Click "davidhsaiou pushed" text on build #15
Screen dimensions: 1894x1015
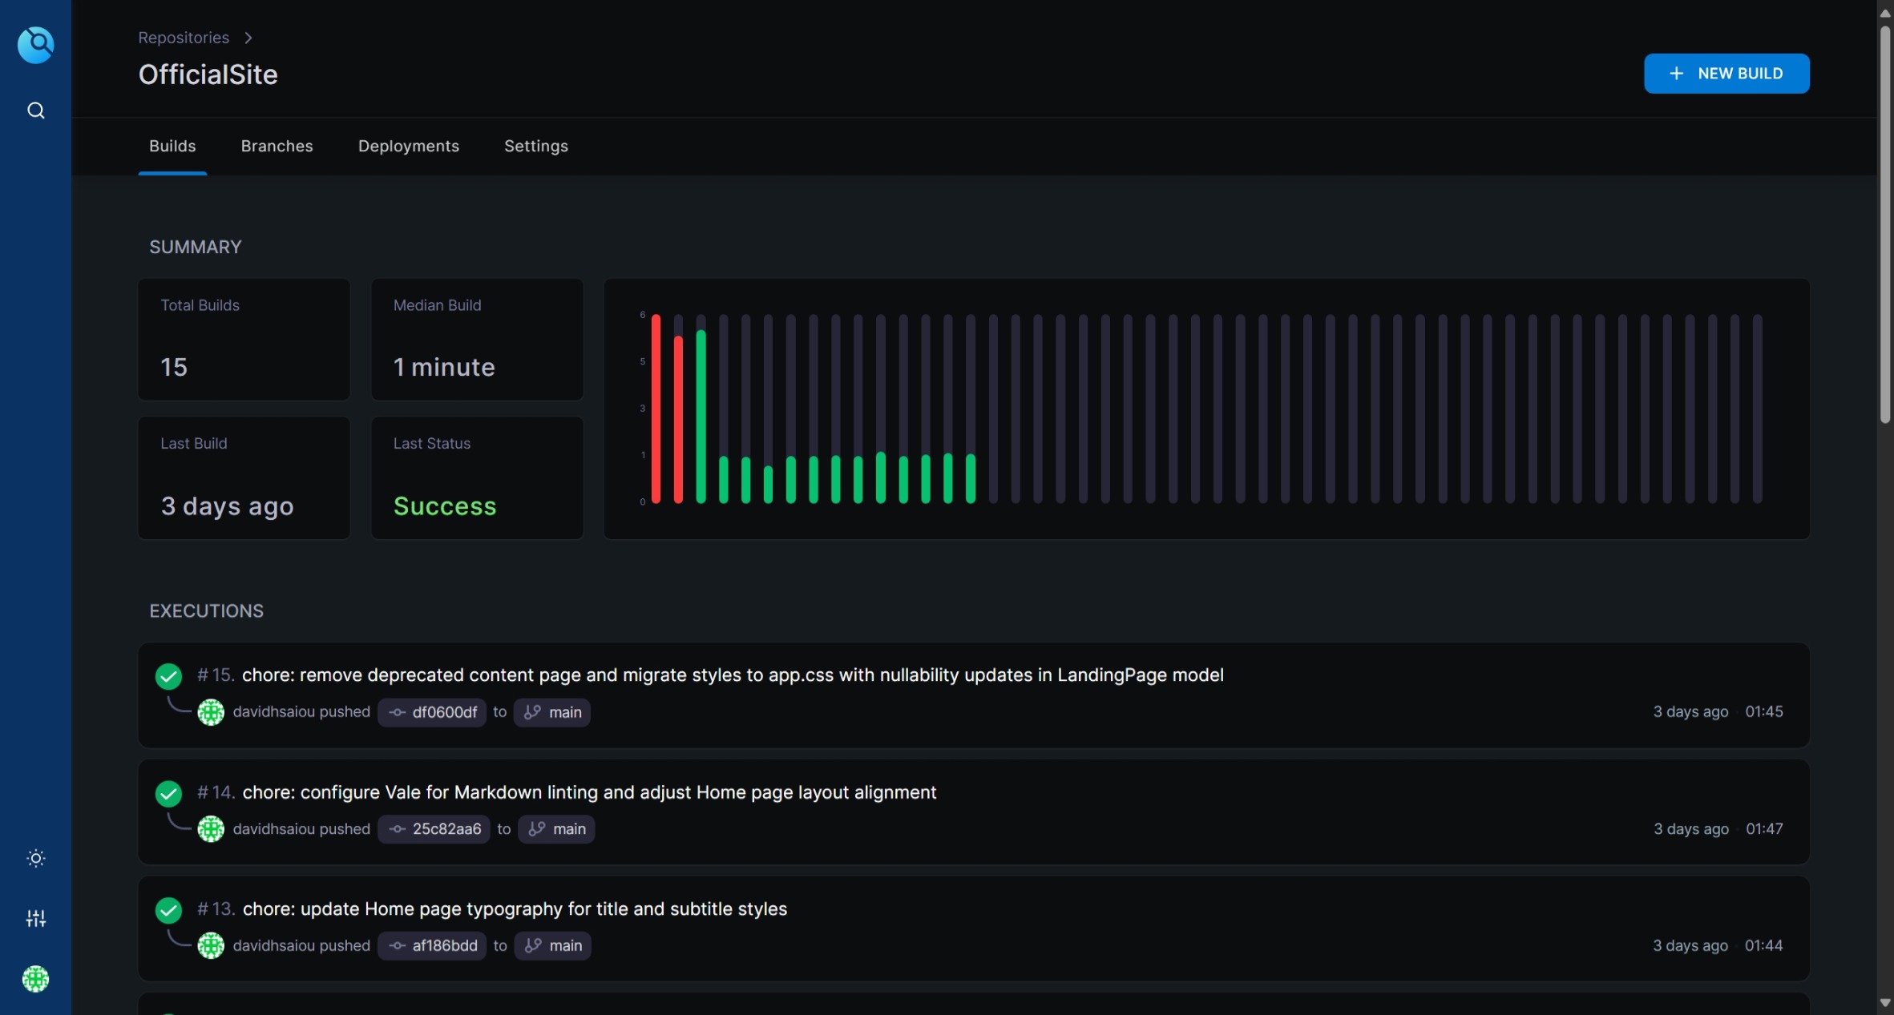tap(301, 711)
